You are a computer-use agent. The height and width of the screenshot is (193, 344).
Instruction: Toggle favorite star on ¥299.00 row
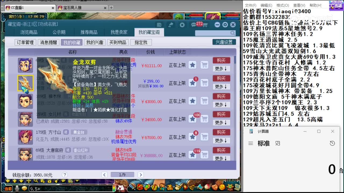tap(192, 83)
